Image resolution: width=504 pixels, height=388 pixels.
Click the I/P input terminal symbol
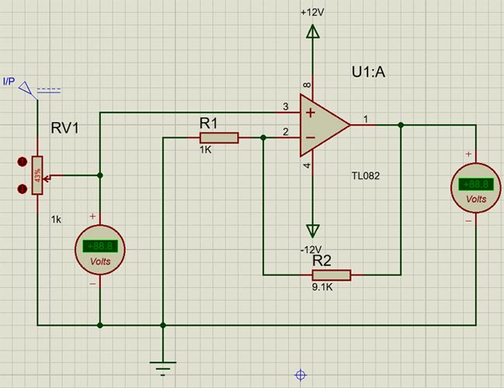point(28,87)
